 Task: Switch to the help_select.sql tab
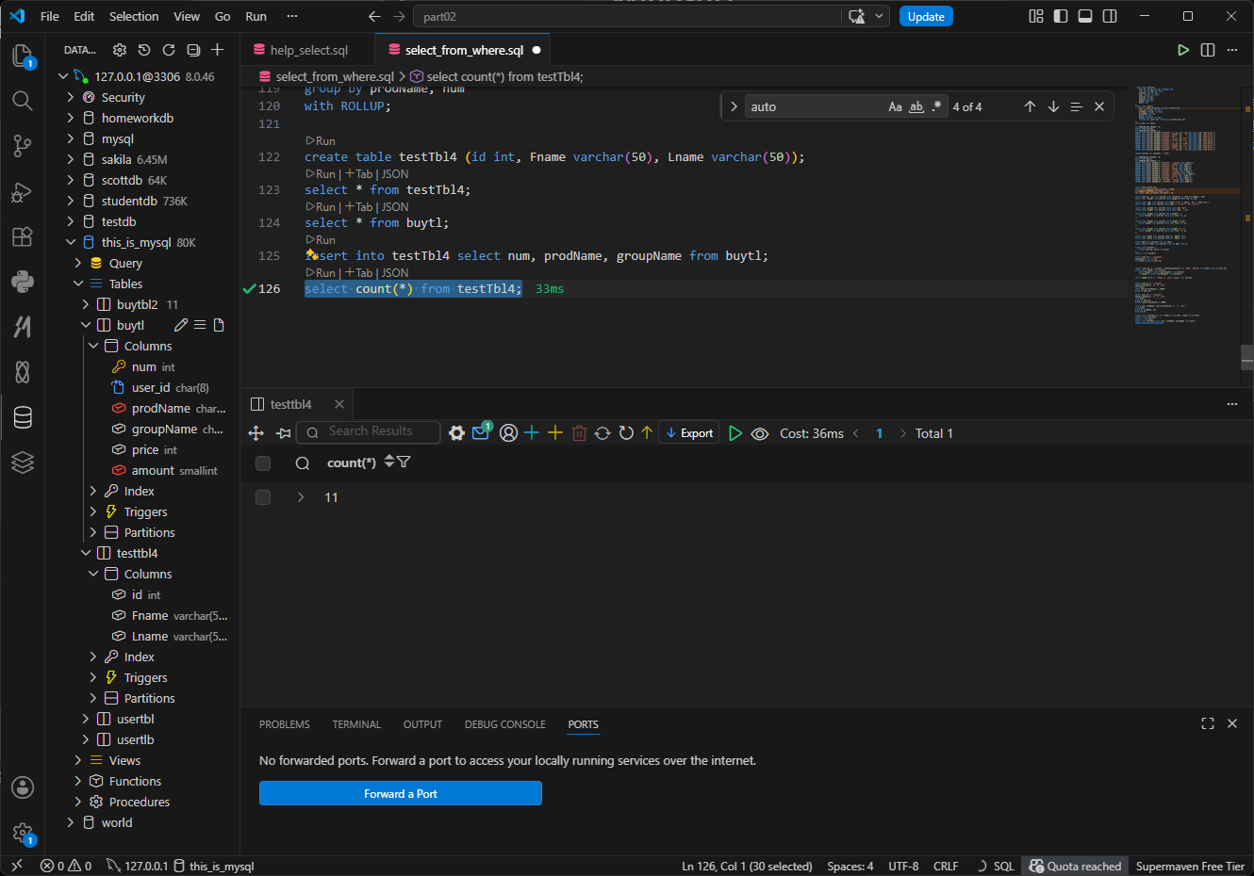tap(308, 50)
